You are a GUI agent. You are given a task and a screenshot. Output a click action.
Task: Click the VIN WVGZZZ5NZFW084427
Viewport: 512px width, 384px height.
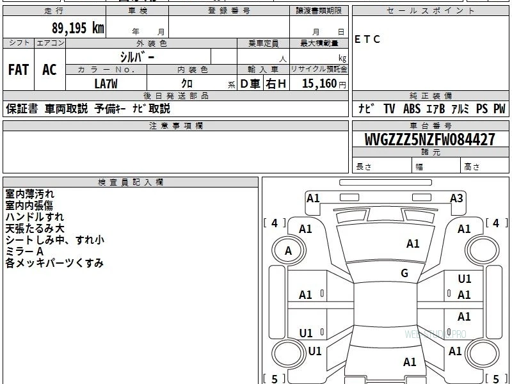tap(429, 140)
